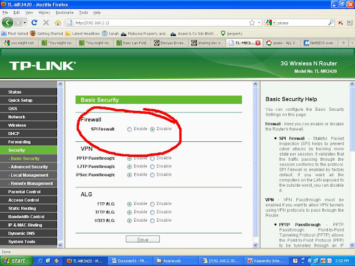
Task: Click main content scrollbar up arrow
Action: (255, 84)
